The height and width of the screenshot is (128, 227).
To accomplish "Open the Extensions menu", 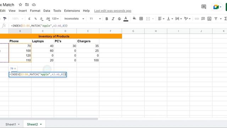I will [x=72, y=11].
